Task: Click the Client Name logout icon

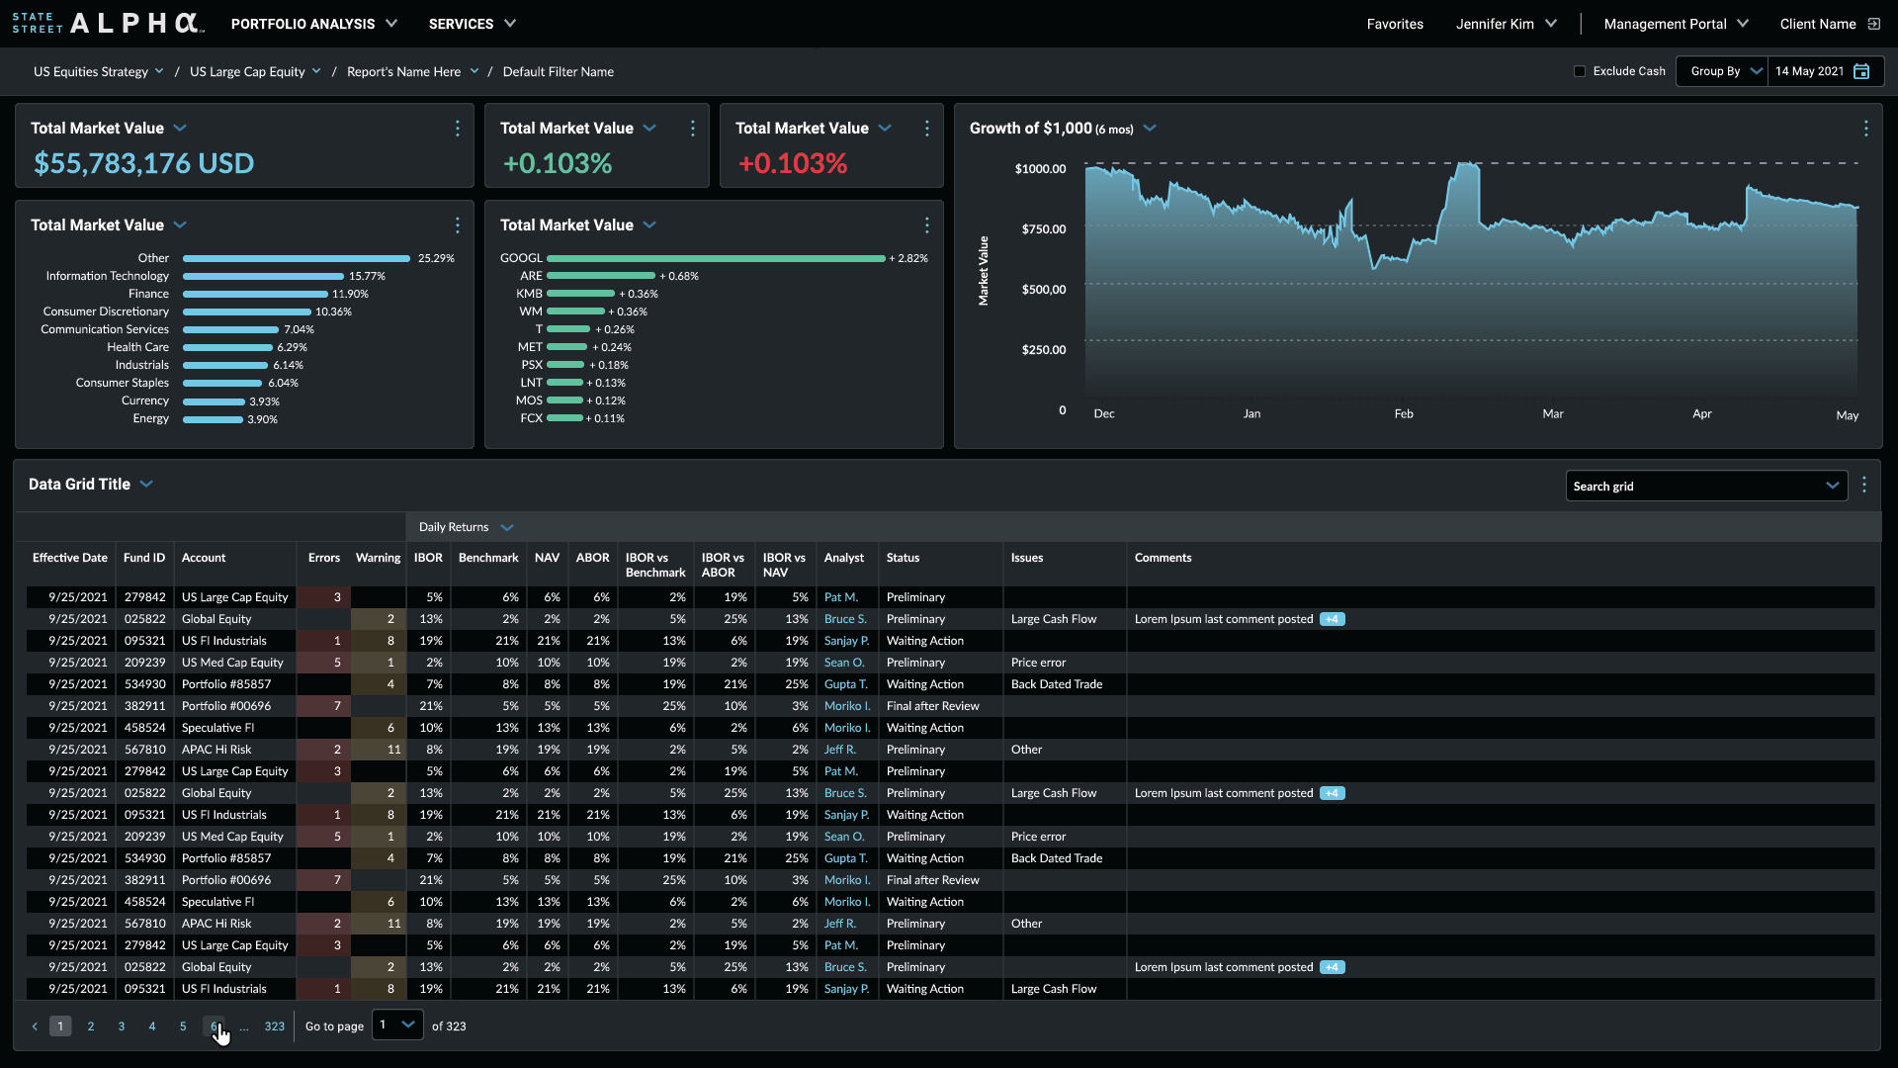Action: 1873,24
